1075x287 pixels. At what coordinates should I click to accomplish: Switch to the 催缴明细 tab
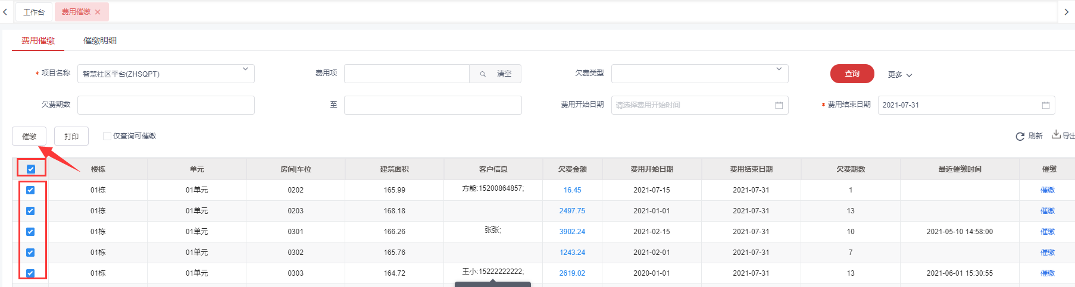coord(99,40)
